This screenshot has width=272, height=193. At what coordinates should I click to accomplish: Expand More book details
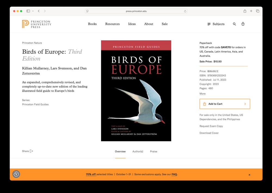202,94
